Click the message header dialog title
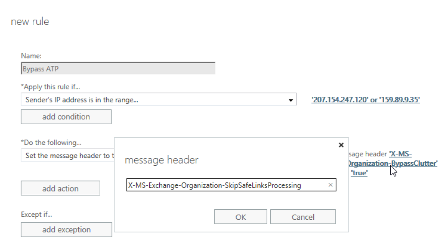448x249 pixels. (161, 160)
